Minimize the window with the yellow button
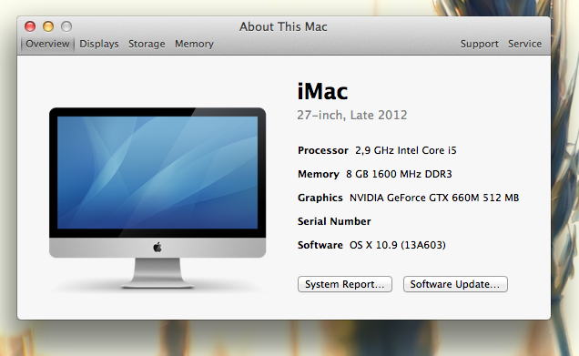The width and height of the screenshot is (579, 356). pyautogui.click(x=48, y=26)
